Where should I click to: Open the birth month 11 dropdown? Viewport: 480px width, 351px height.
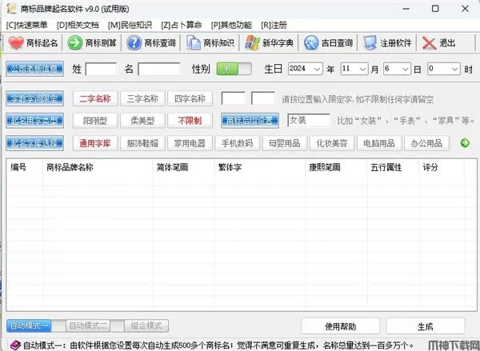[362, 69]
